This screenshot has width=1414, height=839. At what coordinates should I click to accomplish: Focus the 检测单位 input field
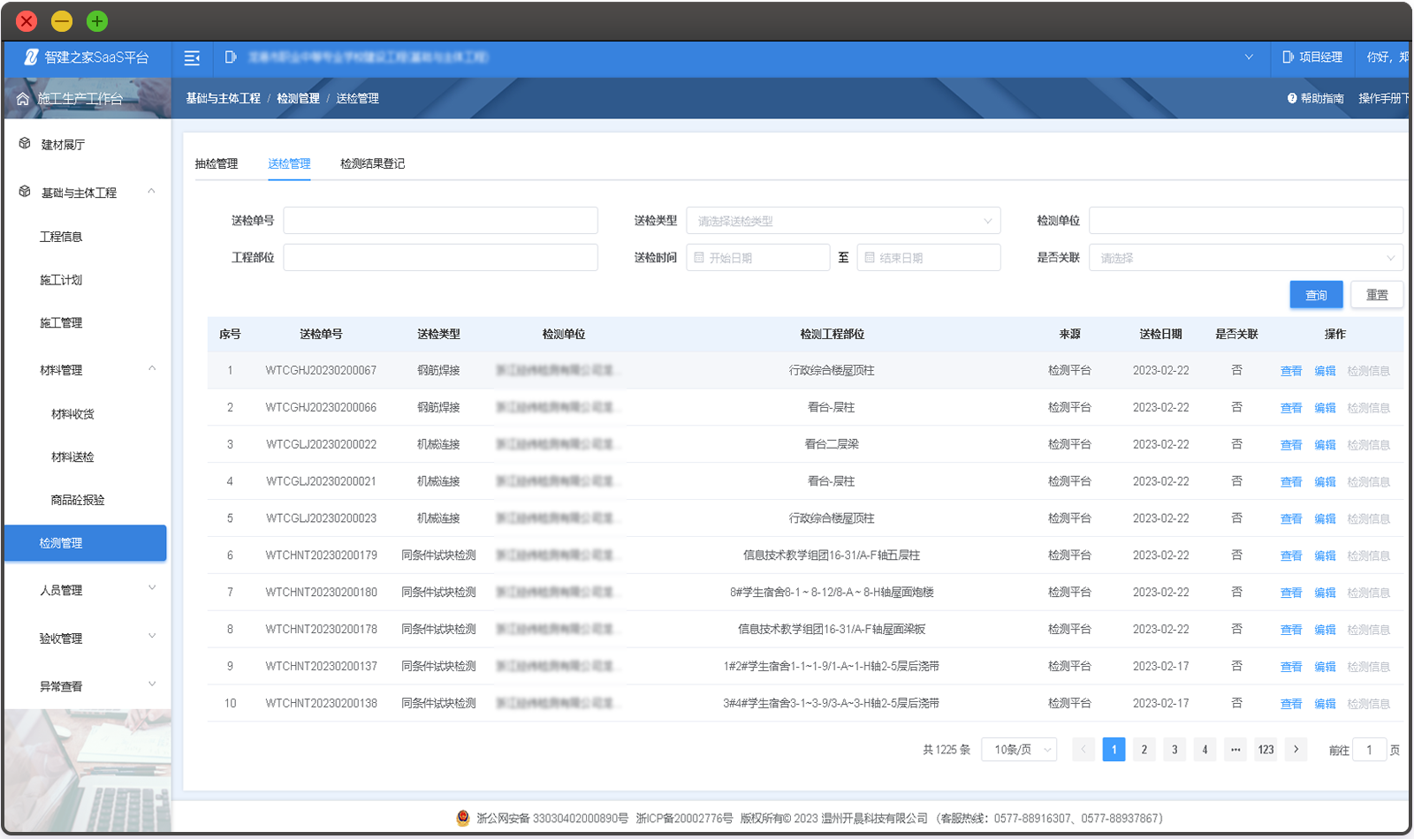(x=1246, y=220)
